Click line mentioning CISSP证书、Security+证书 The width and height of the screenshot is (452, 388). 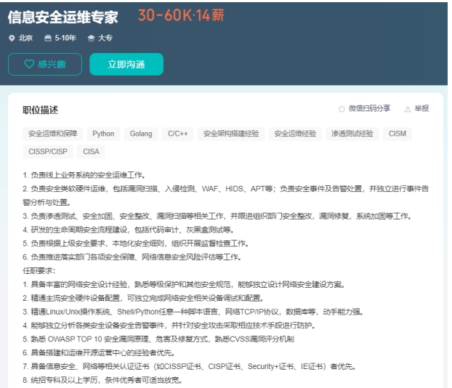(x=190, y=367)
